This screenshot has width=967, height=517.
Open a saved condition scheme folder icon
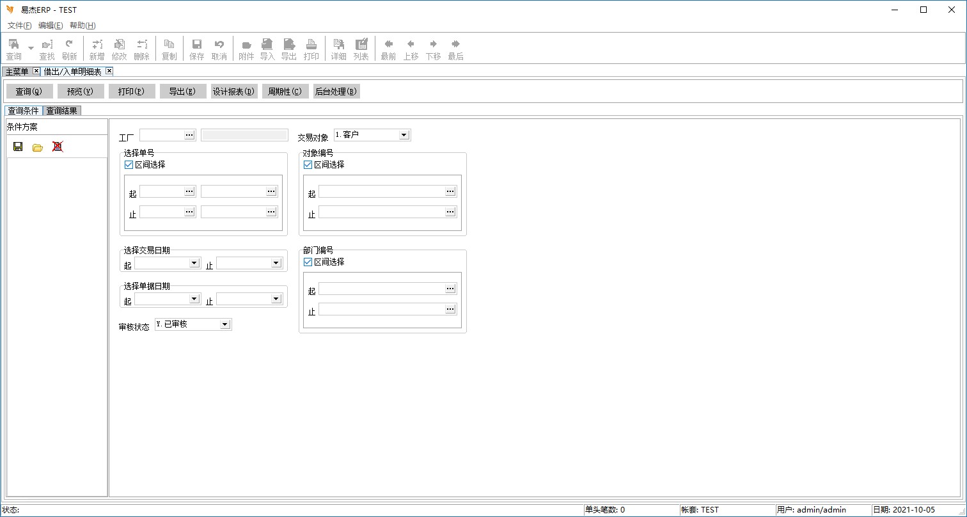(38, 147)
